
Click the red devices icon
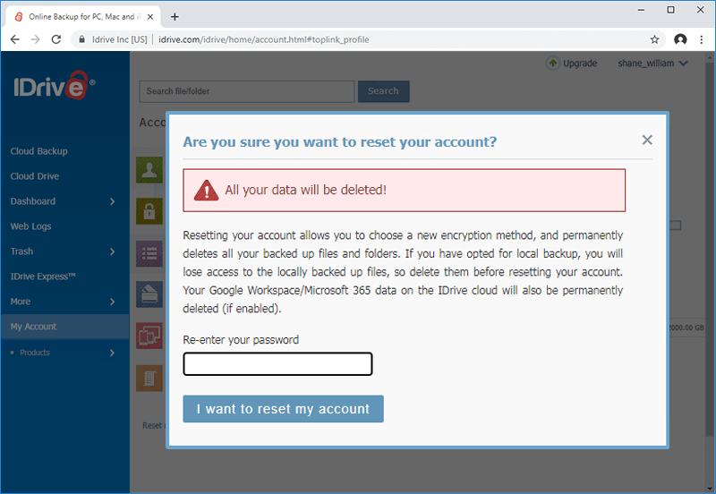coord(149,336)
